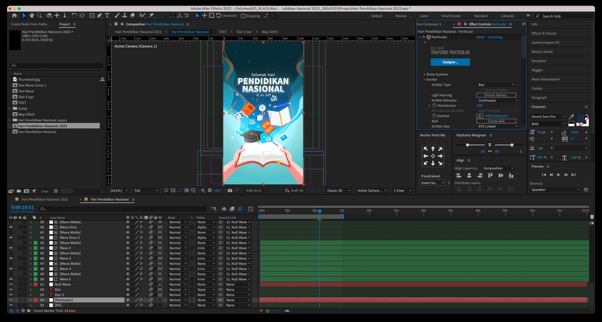
Task: Switch to the Small Screen workspace
Action: tap(451, 16)
